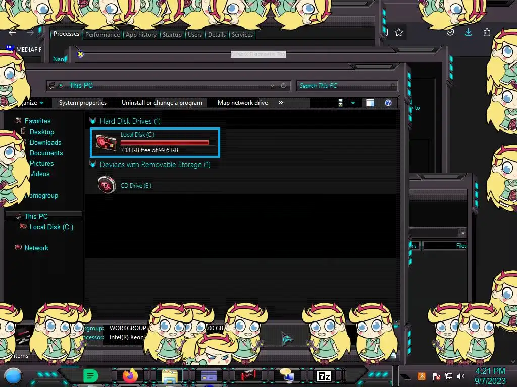Expand the address bar history dropdown

pos(272,86)
